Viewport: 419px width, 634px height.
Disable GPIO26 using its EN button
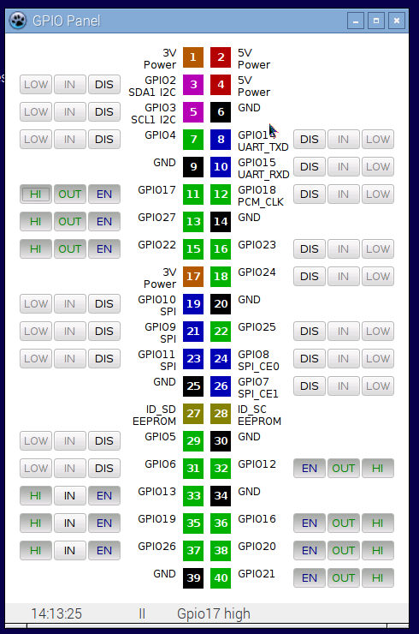pyautogui.click(x=104, y=551)
